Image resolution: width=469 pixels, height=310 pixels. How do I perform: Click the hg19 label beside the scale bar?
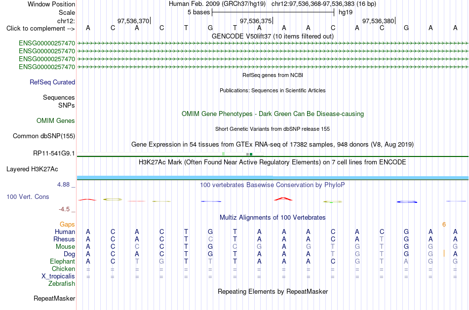pyautogui.click(x=346, y=12)
